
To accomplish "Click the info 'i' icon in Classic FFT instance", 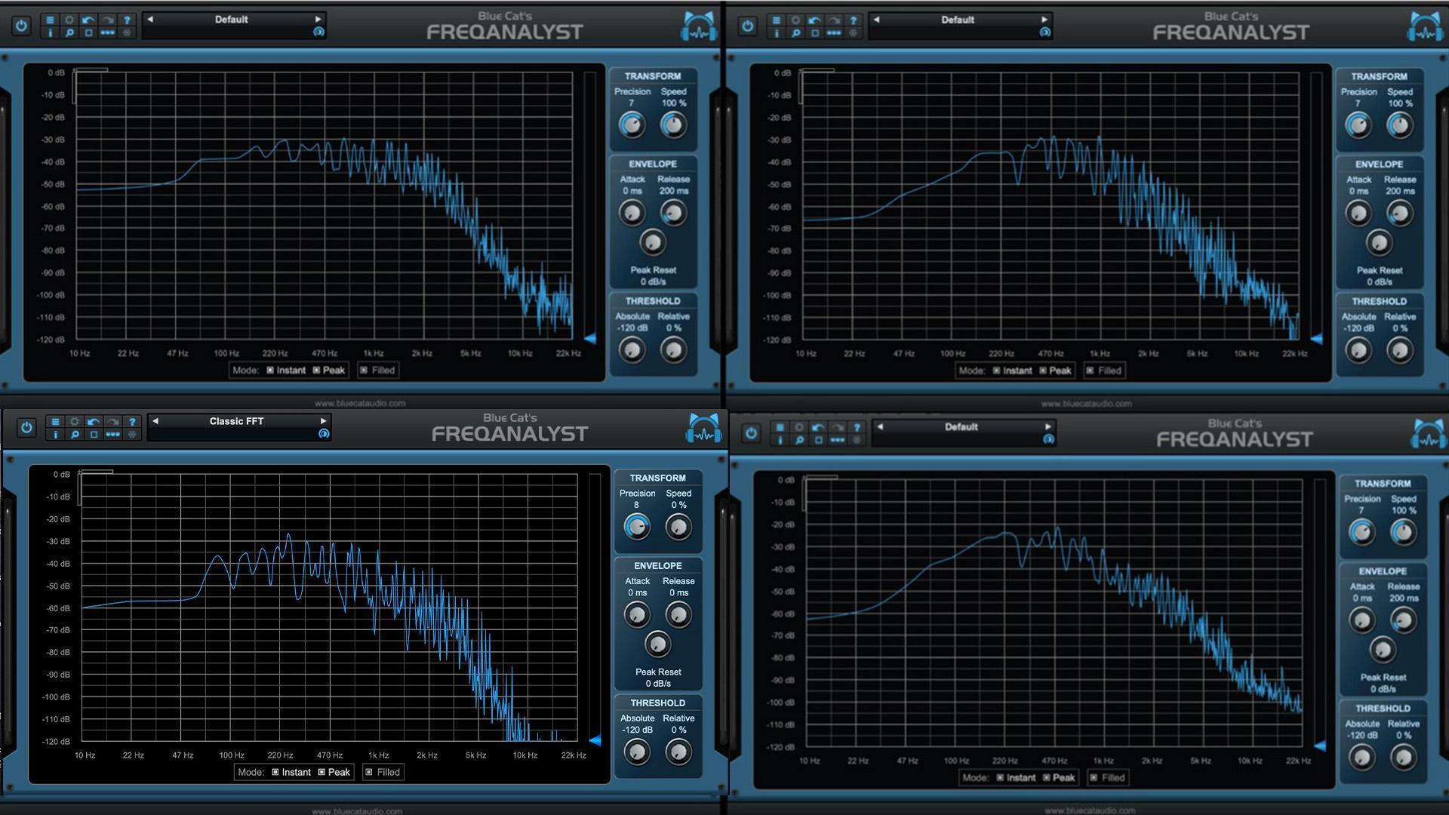I will [55, 435].
